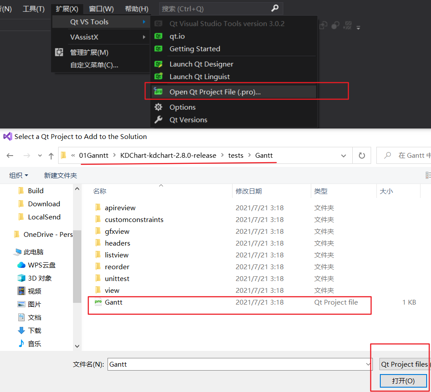Click the 新建文件夹 button
The width and height of the screenshot is (431, 392).
click(x=60, y=175)
